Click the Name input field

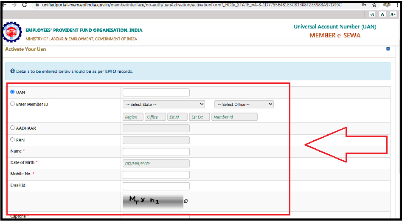[x=156, y=152]
